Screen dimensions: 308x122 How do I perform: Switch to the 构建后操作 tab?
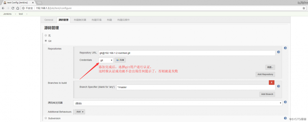click(x=124, y=20)
